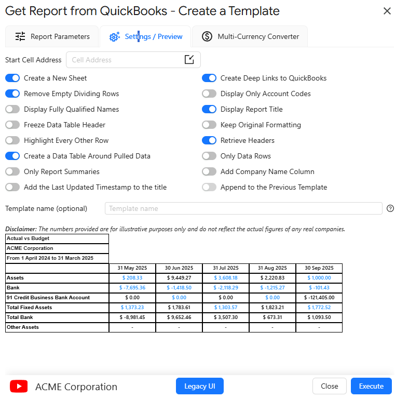This screenshot has width=409, height=399.
Task: Toggle Create a Data Table Around Pulled Data
Action: [12, 156]
